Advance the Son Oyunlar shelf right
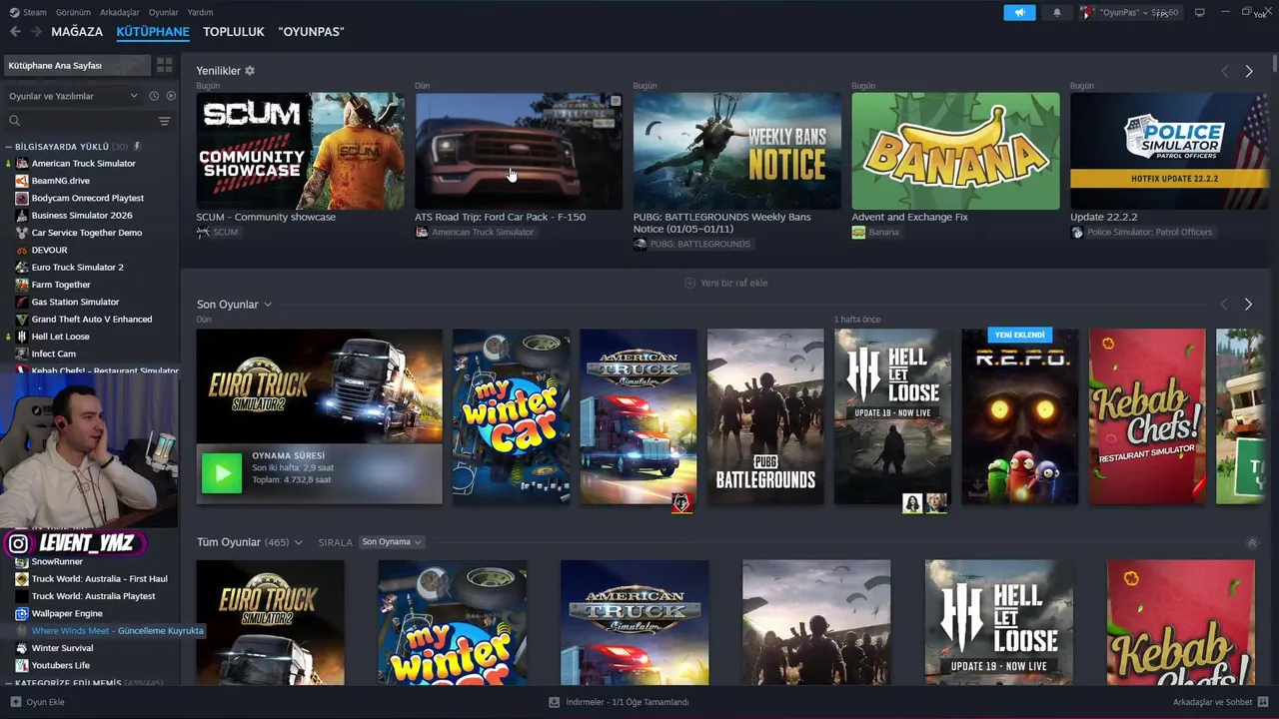Image resolution: width=1279 pixels, height=719 pixels. point(1248,305)
